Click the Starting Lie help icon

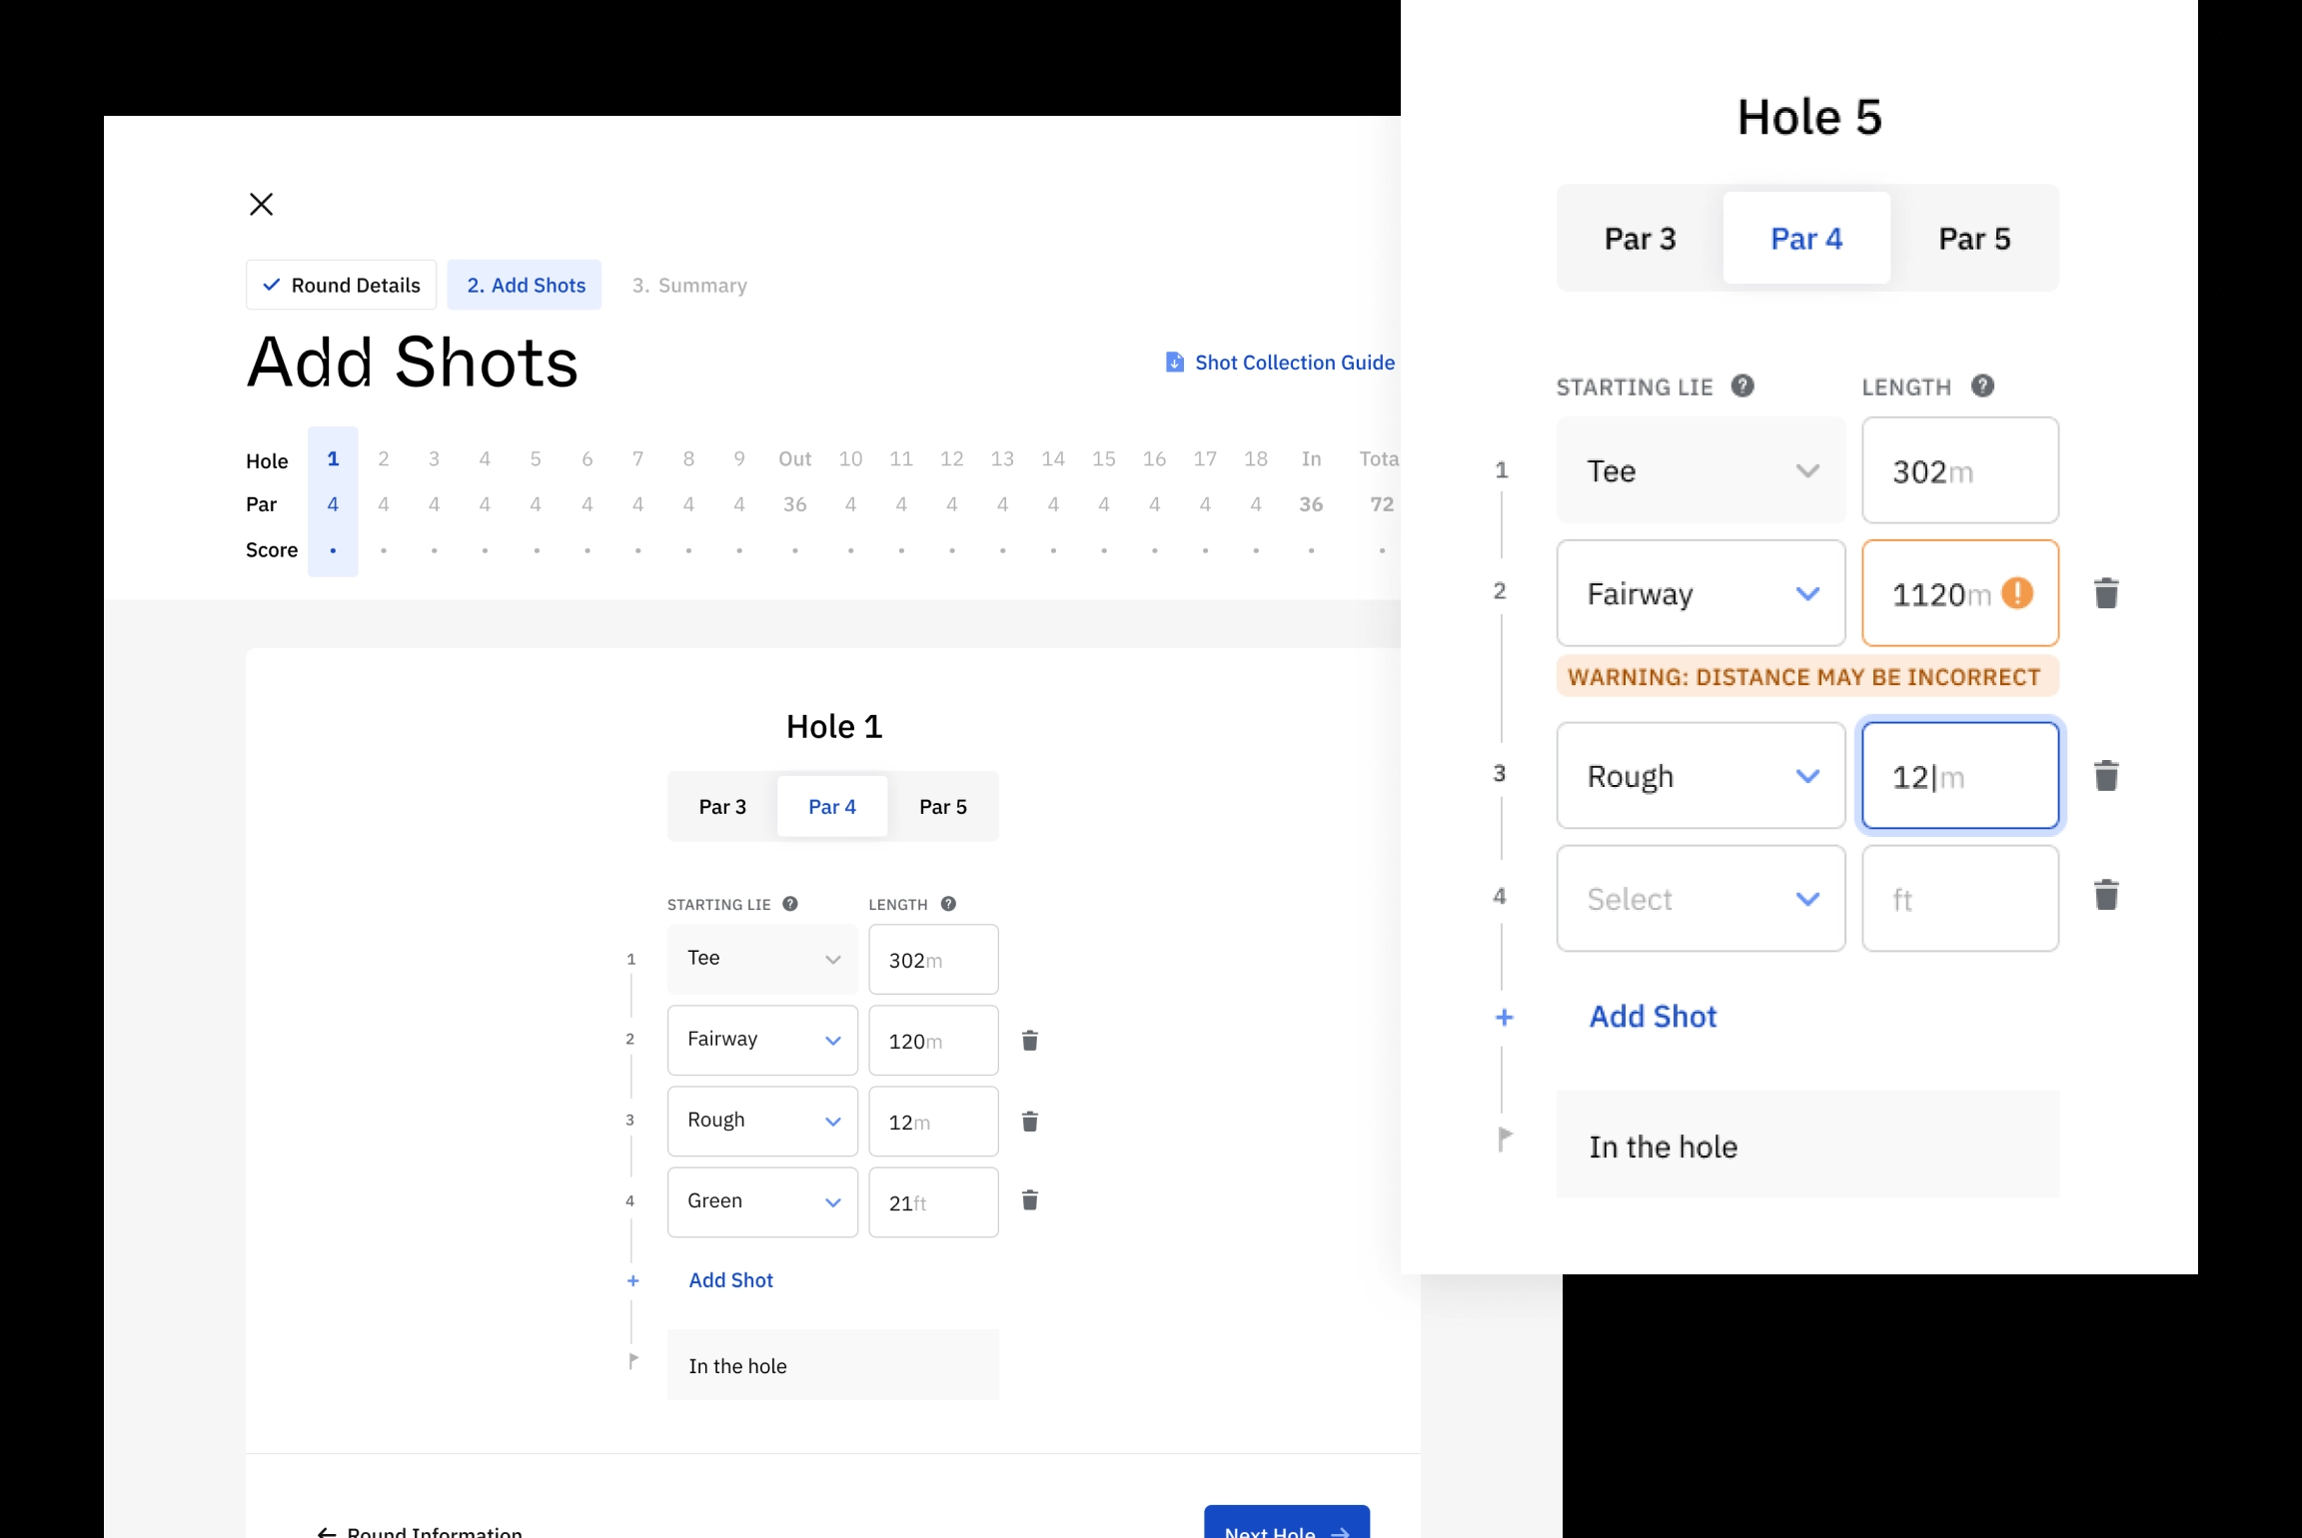pyautogui.click(x=788, y=904)
